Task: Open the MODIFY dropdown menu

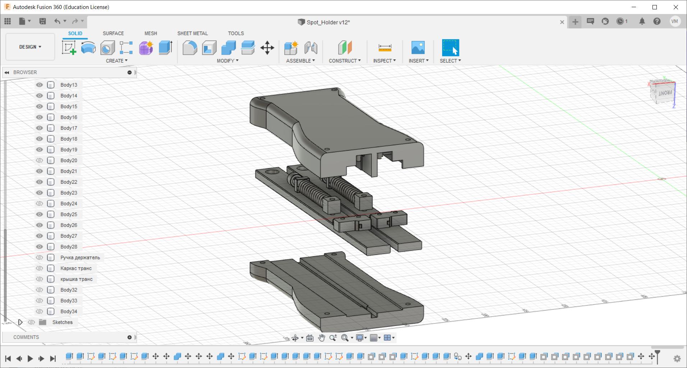Action: 227,61
